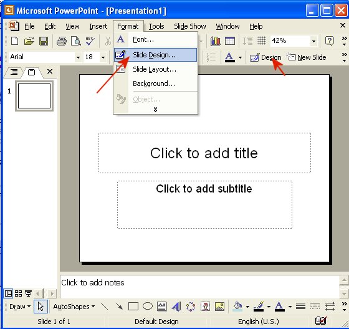Click the spelling status icon in status bar

321,321
